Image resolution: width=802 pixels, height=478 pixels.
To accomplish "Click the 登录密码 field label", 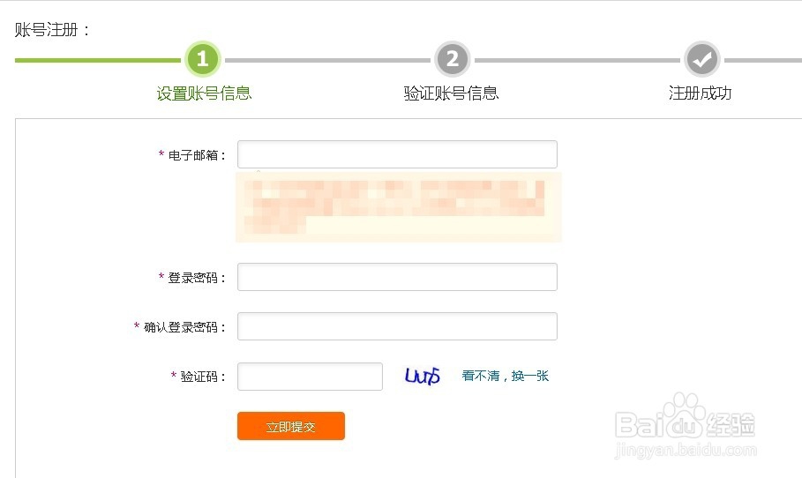I will 198,278.
